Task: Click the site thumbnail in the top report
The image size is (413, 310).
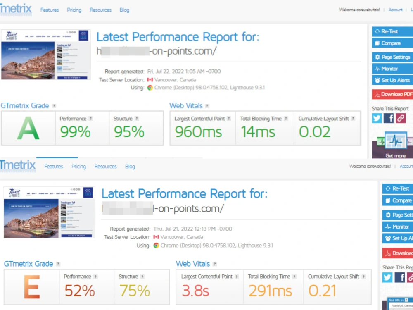Action: (46, 55)
